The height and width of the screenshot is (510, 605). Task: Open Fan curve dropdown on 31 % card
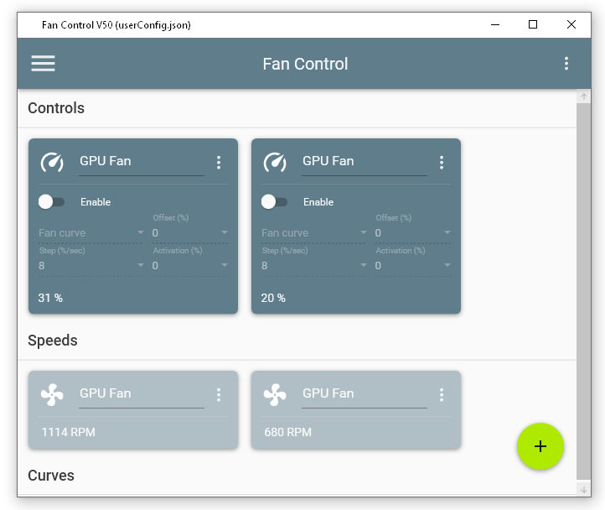[x=91, y=233]
